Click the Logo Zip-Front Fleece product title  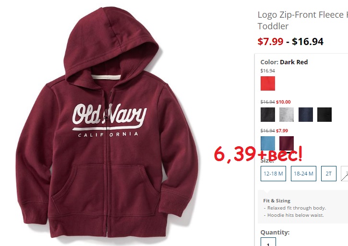tap(303, 21)
